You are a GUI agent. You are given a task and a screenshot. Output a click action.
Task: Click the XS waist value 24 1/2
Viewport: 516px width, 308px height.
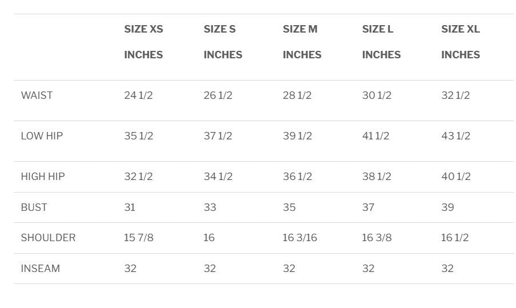coord(138,95)
